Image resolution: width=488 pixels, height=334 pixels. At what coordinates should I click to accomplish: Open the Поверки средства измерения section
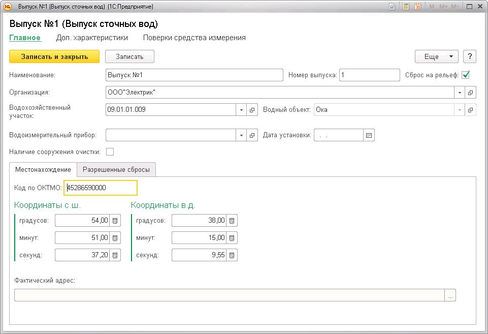click(194, 38)
